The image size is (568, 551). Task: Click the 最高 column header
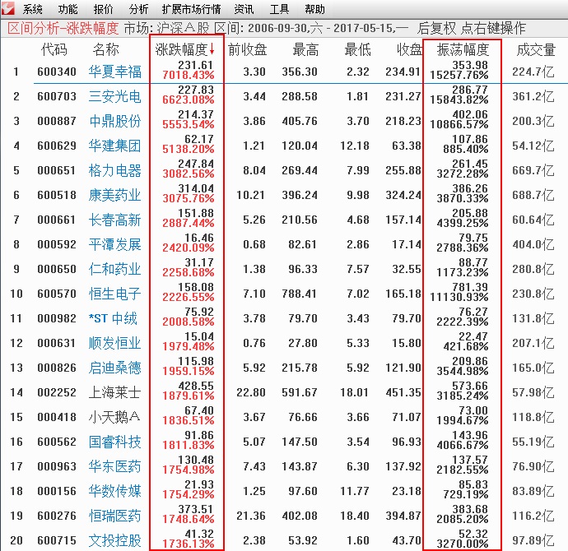pos(305,50)
